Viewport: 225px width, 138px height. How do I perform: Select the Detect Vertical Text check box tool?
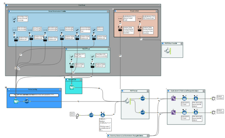point(77,30)
